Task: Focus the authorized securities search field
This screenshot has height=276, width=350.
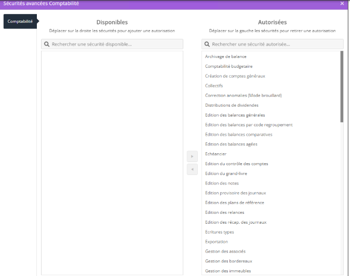Action: (275, 45)
